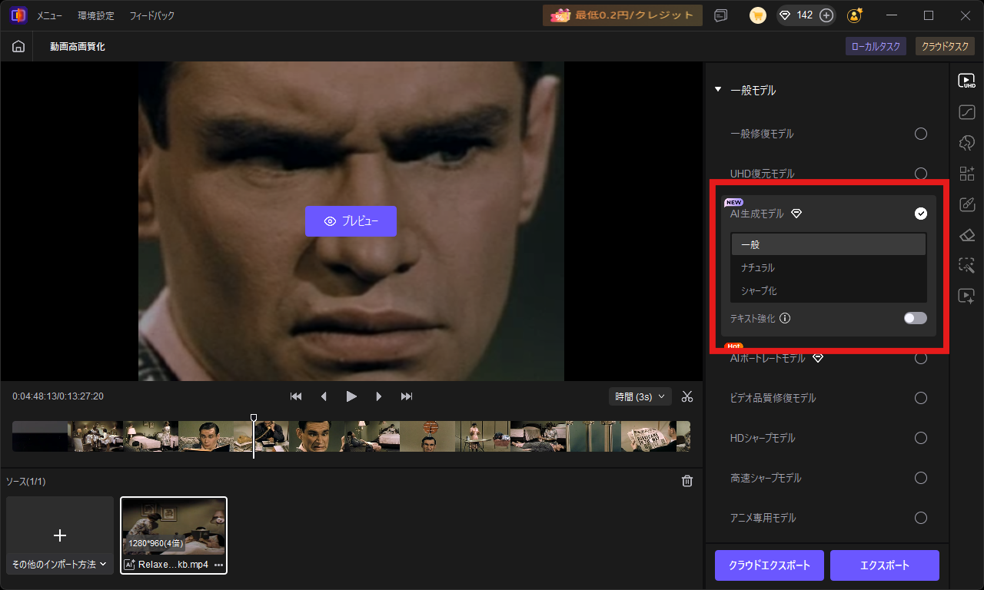Collapse the 一般モデル section
984x590 pixels.
[x=718, y=90]
